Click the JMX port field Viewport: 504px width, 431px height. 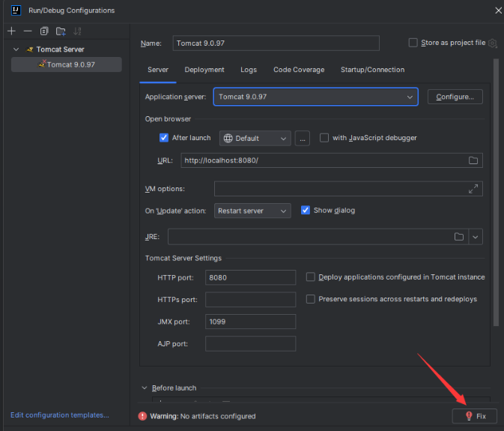point(250,322)
